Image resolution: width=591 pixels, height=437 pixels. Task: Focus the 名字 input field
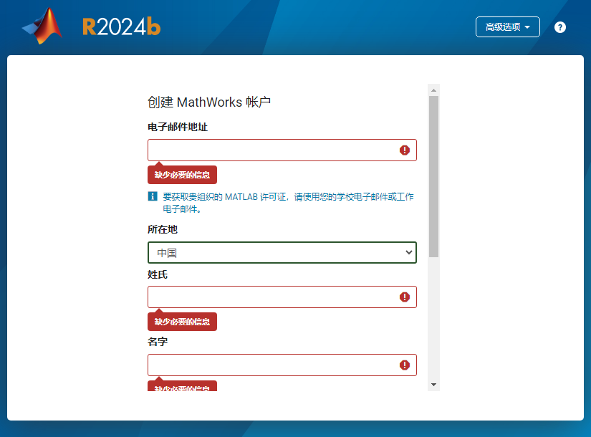[282, 365]
